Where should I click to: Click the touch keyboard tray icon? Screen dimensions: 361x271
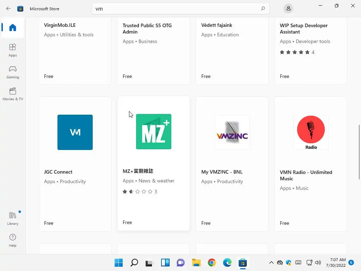(x=298, y=263)
